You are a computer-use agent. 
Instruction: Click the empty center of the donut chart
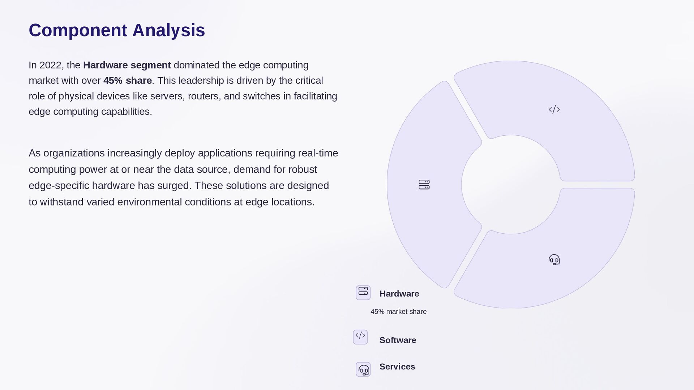511,185
